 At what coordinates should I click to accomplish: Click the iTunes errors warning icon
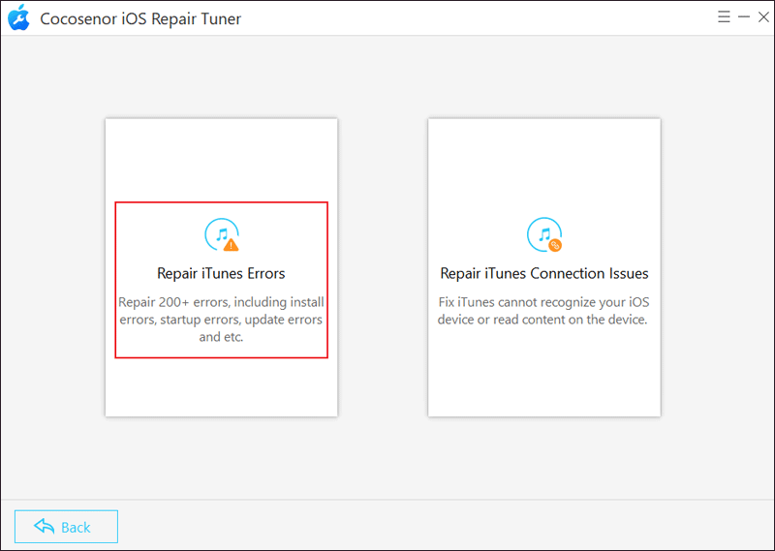(222, 234)
